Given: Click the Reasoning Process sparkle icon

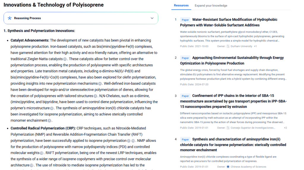Looking at the screenshot, I should click(x=9, y=18).
